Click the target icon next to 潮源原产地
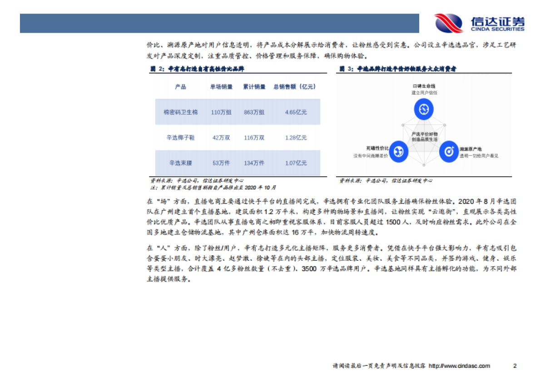Image resolution: width=545 pixels, height=385 pixels. 449,152
